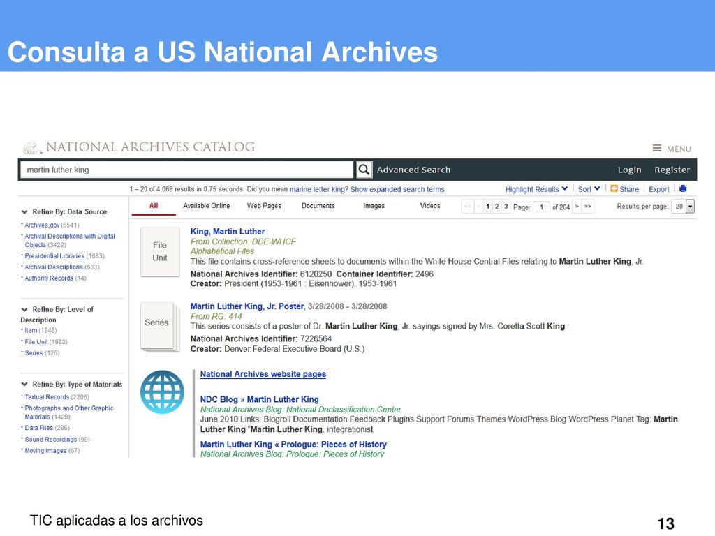This screenshot has width=715, height=536.
Task: Jump to last results page arrow
Action: [x=588, y=207]
